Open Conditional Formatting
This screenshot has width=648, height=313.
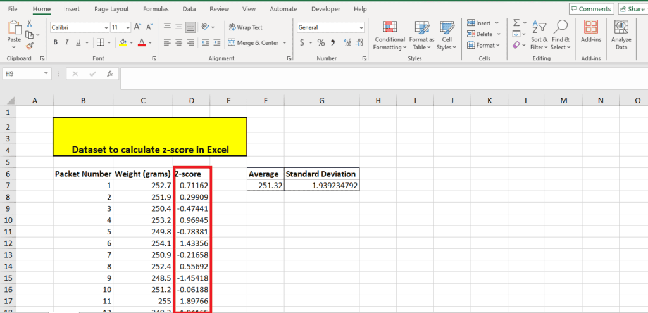pos(389,35)
